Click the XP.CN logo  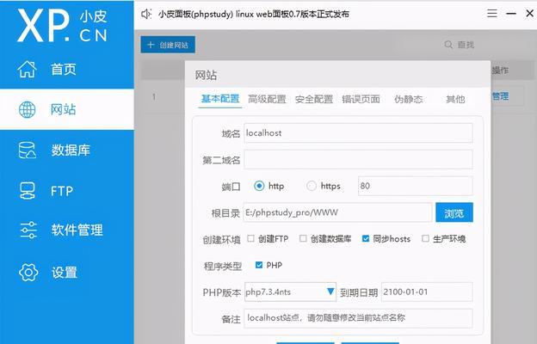pyautogui.click(x=62, y=25)
